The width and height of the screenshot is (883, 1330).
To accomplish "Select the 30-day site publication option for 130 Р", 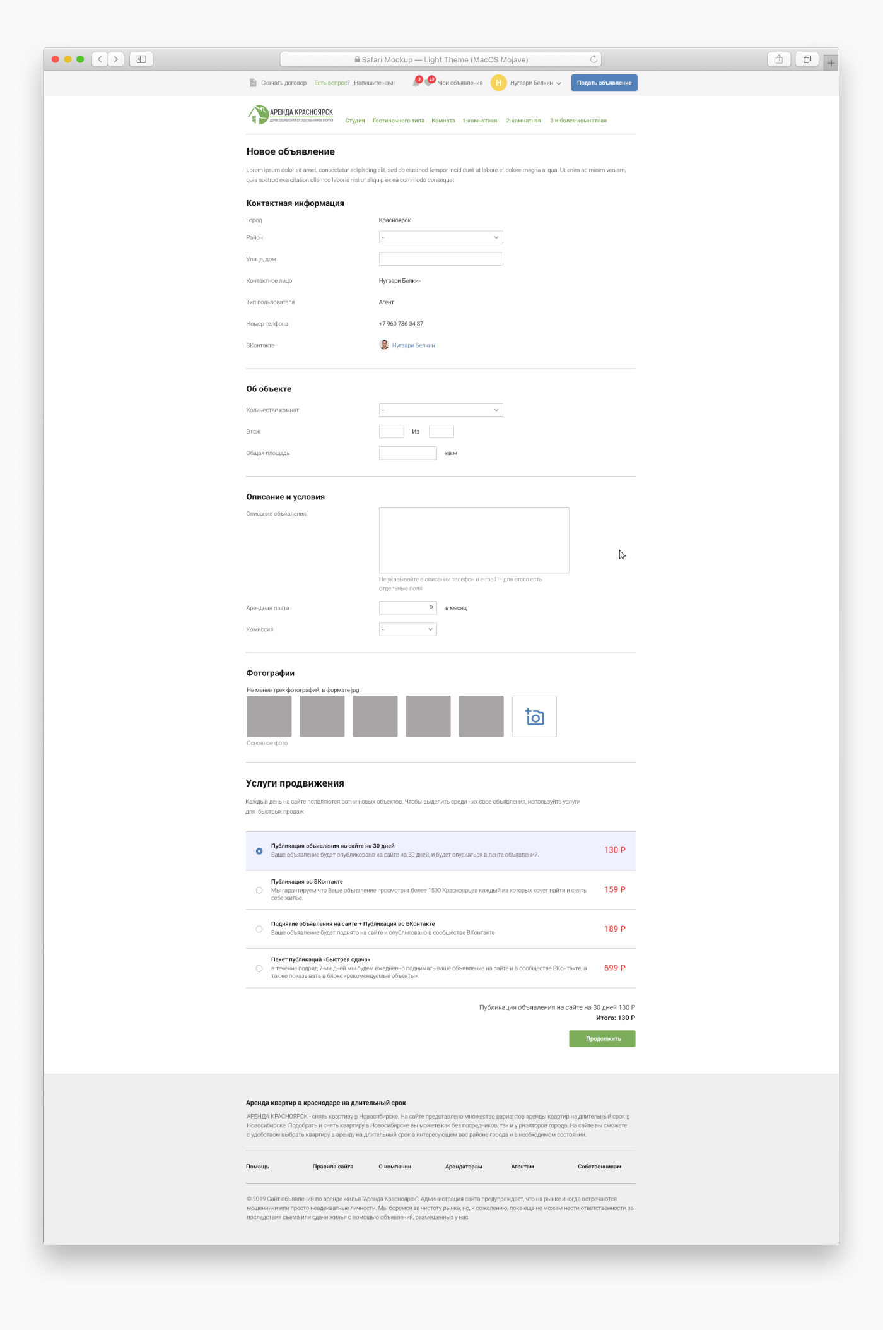I will click(x=259, y=852).
